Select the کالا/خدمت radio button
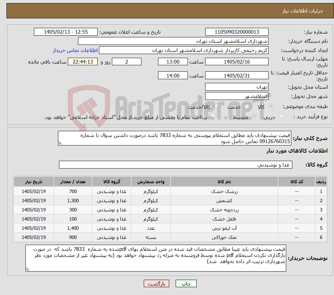Viewport: 334px width, 295px height. (x=217, y=106)
